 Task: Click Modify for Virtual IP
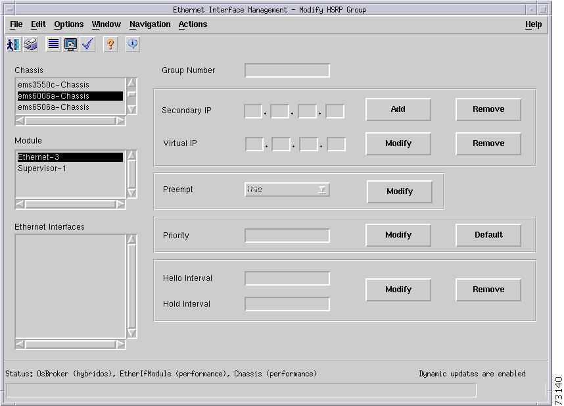pos(398,143)
